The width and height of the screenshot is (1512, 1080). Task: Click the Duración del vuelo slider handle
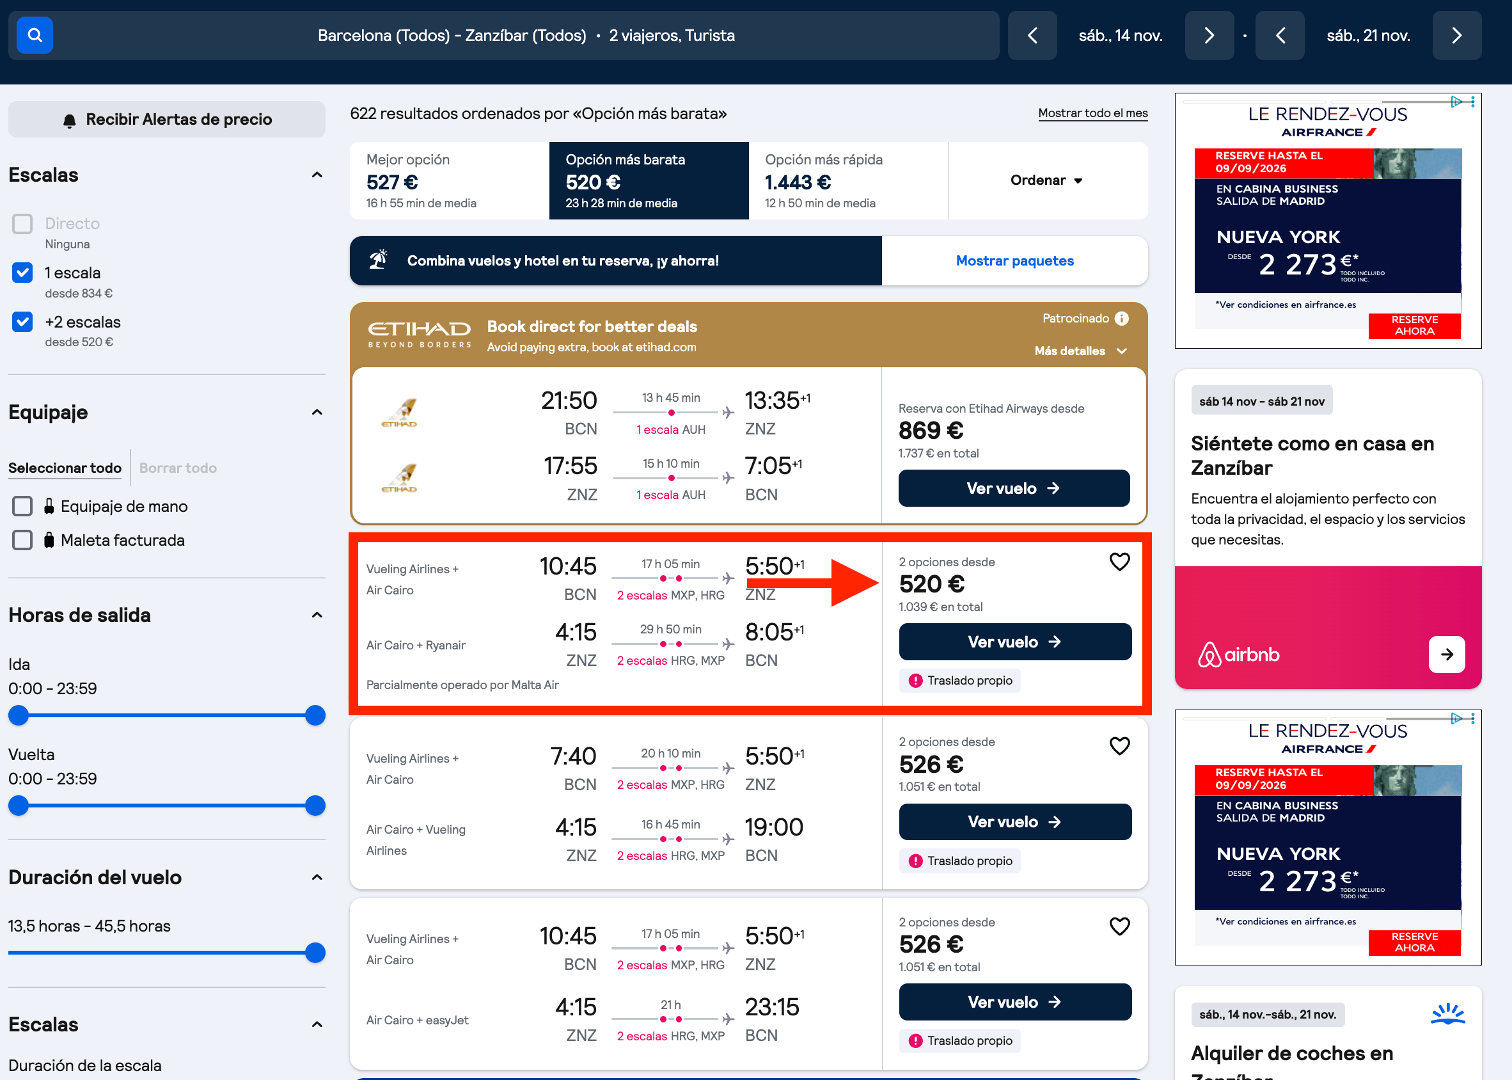point(315,953)
